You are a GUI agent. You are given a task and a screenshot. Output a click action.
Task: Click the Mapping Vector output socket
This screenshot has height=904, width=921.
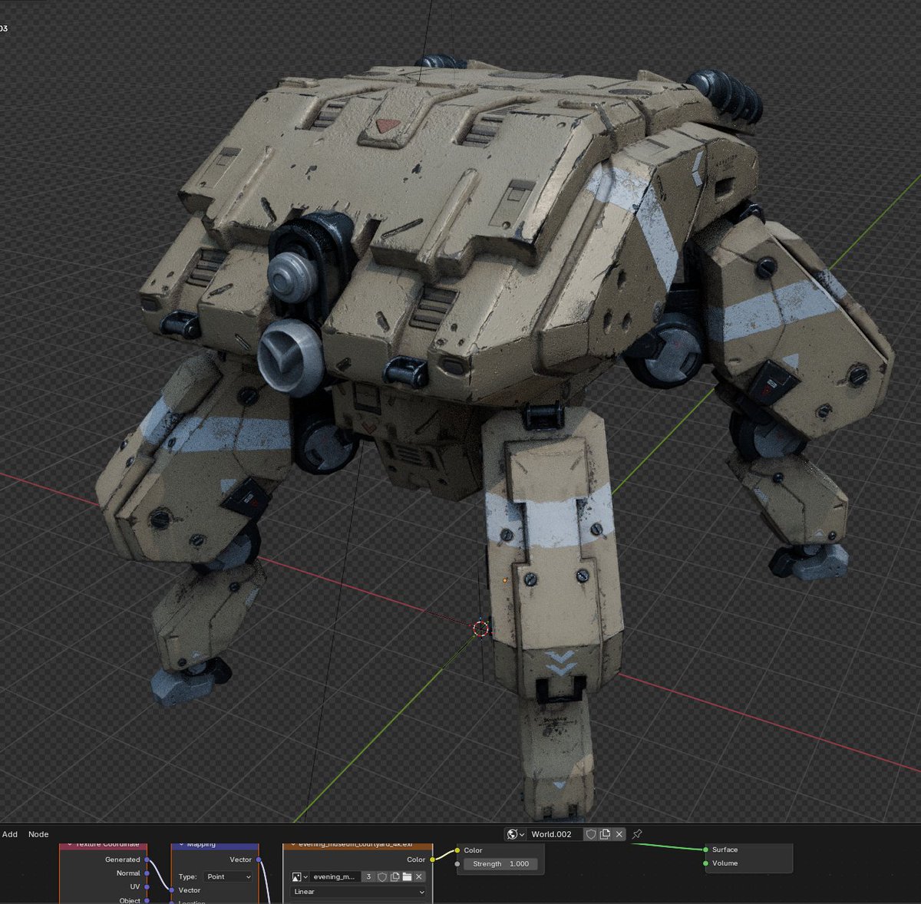(x=259, y=859)
